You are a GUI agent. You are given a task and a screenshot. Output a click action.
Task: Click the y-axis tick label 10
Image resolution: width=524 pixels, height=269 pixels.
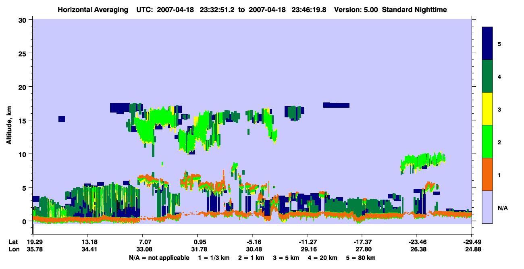click(x=23, y=154)
